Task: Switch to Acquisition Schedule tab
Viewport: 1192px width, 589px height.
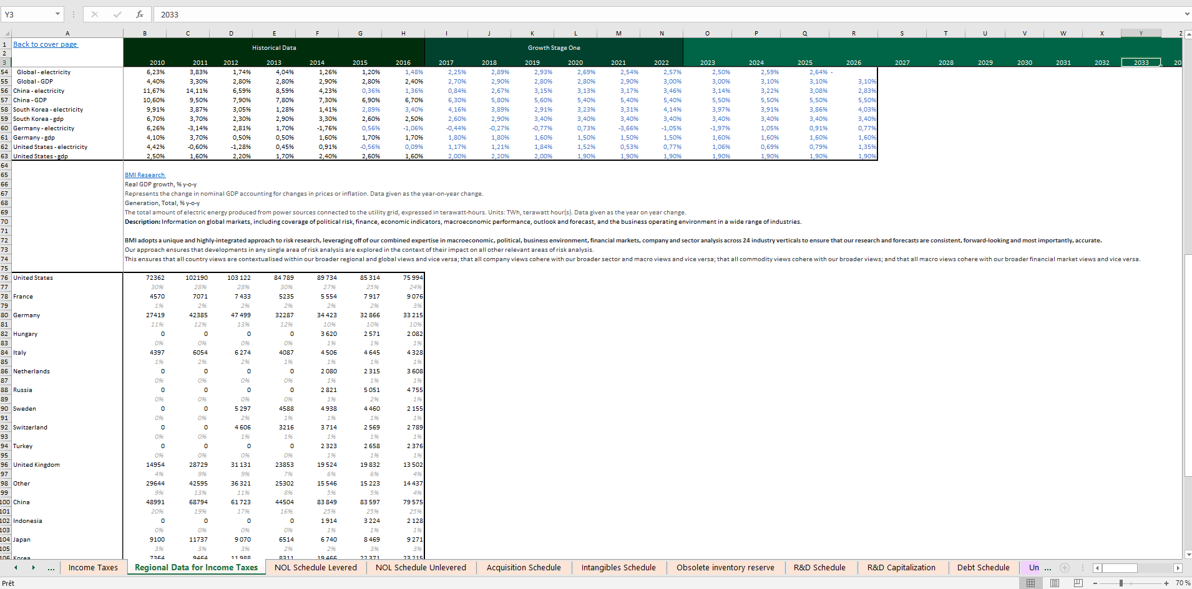Action: click(524, 568)
